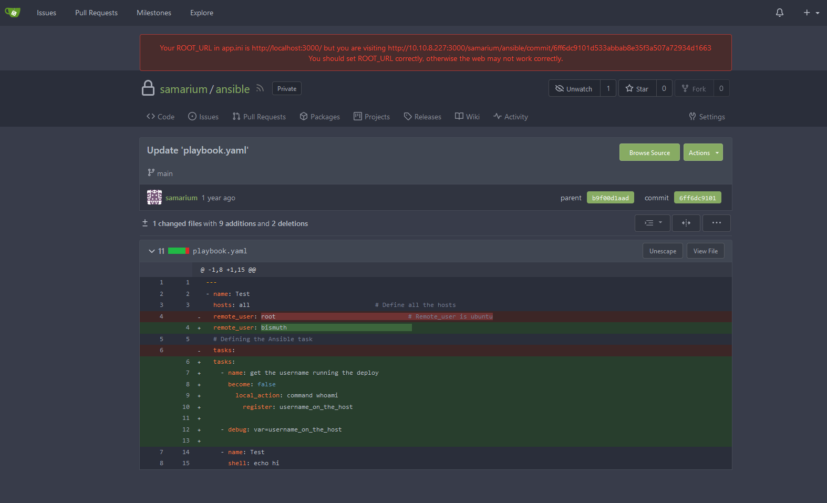Click the commit title Update 'playbook.yaml'
The width and height of the screenshot is (827, 503).
click(x=198, y=150)
